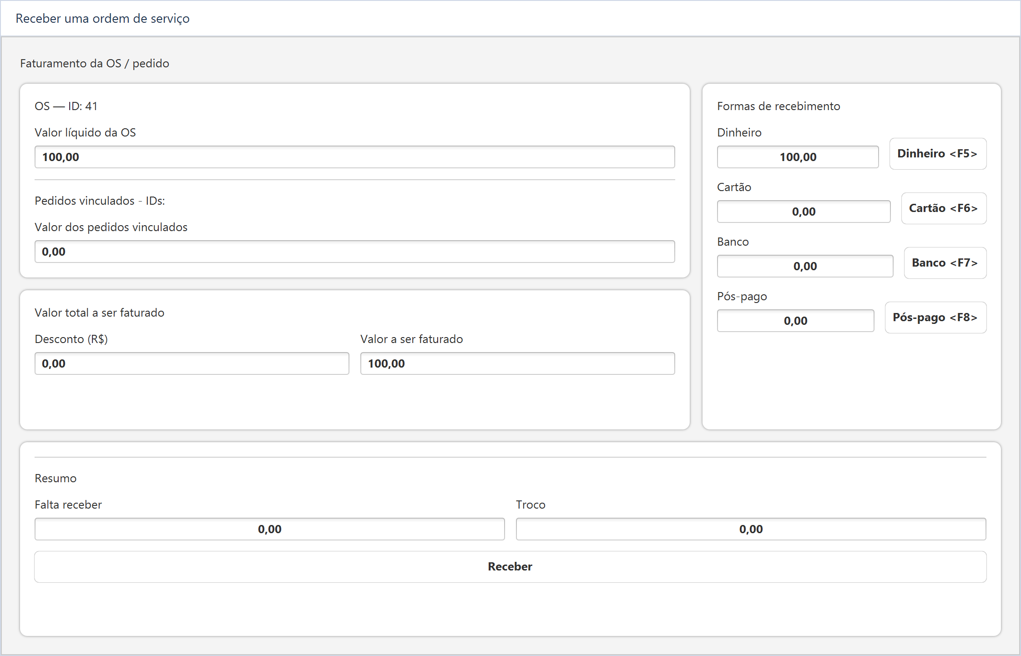This screenshot has height=656, width=1021.
Task: Click the 'OS — ID: 41' text
Action: point(66,106)
